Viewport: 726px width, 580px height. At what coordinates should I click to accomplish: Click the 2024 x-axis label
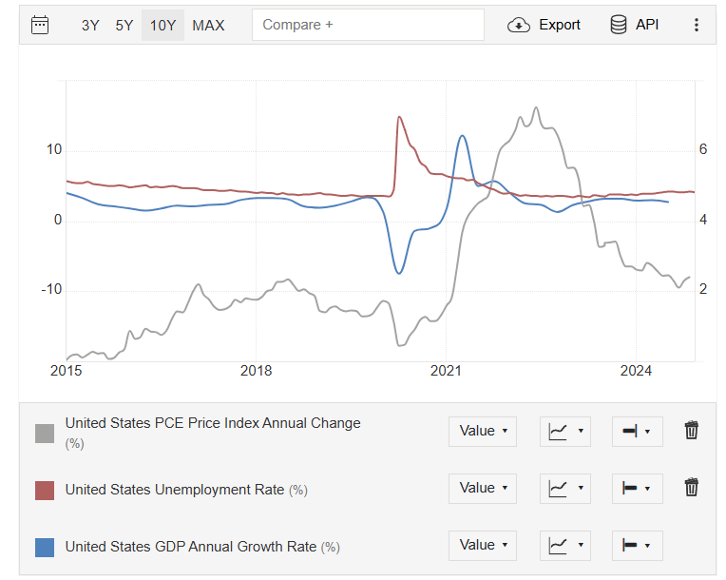click(636, 371)
